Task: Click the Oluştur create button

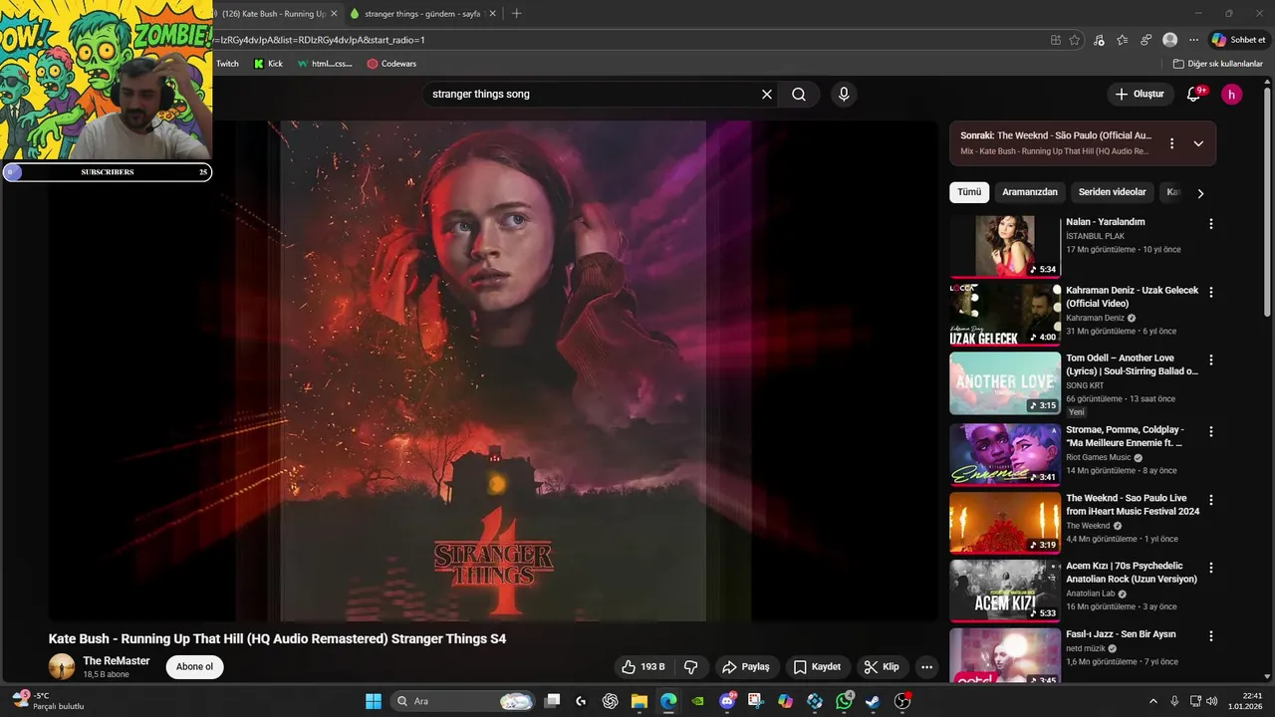Action: click(x=1140, y=95)
